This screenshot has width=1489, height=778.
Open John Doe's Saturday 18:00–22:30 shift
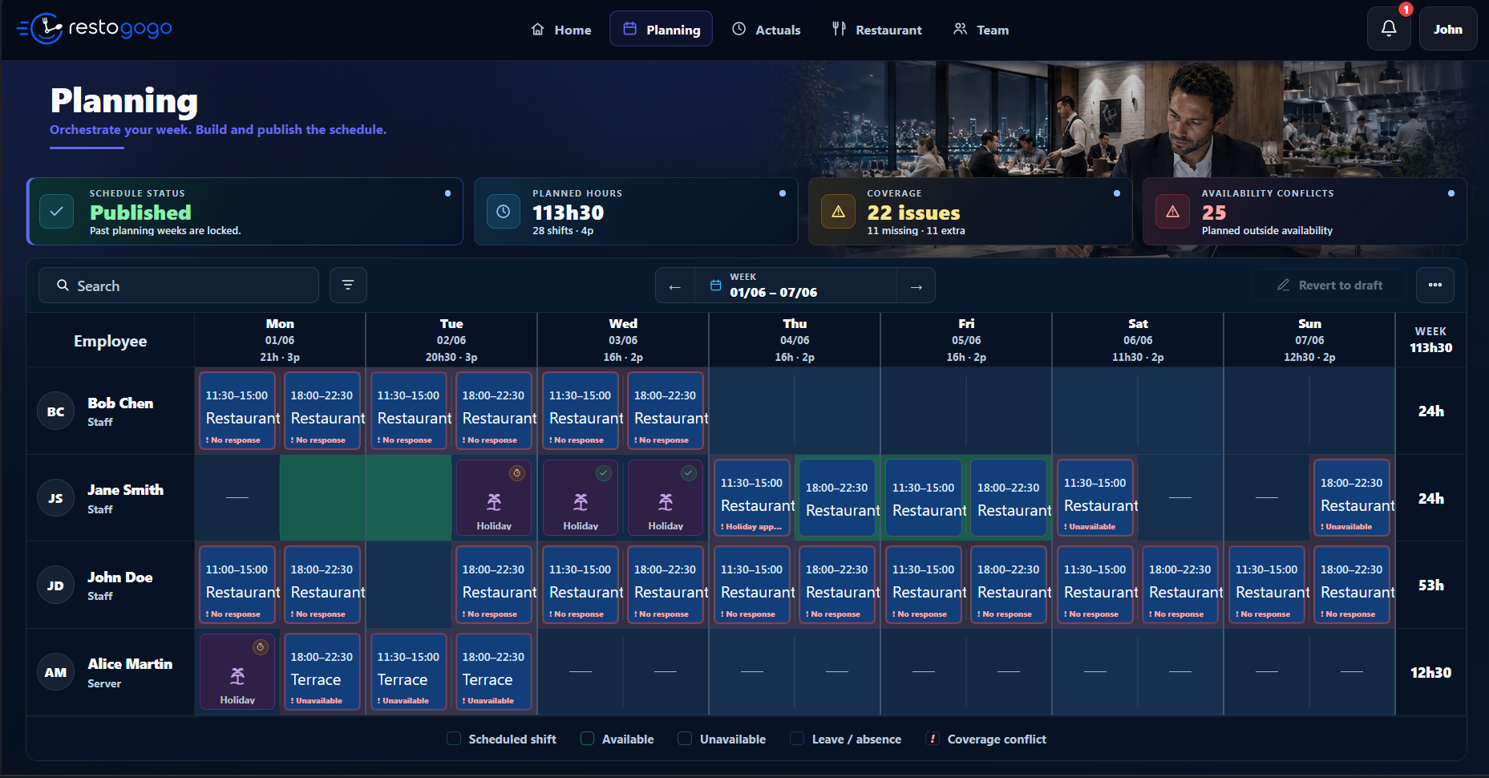1180,585
